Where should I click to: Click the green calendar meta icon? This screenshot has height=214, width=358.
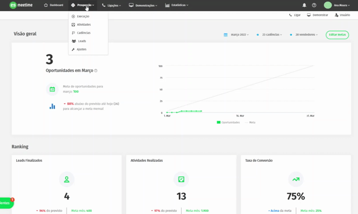point(52,89)
